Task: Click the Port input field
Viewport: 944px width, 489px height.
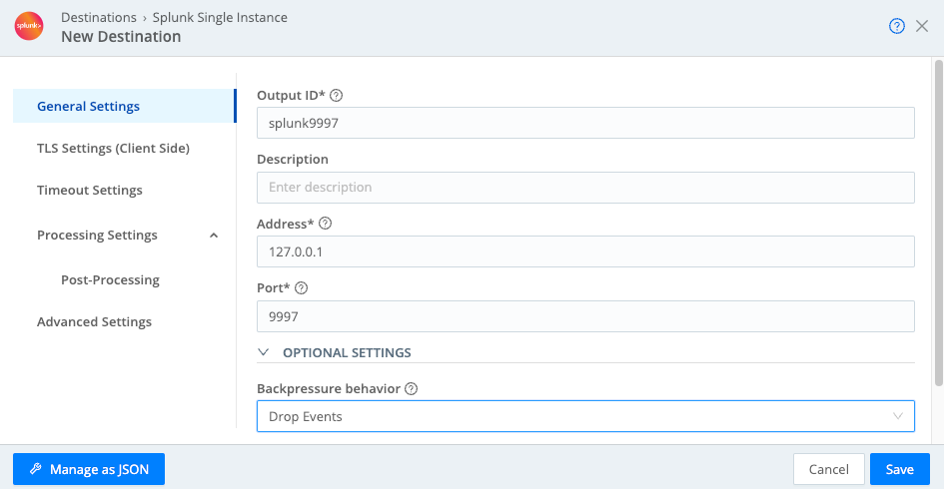Action: pos(585,316)
